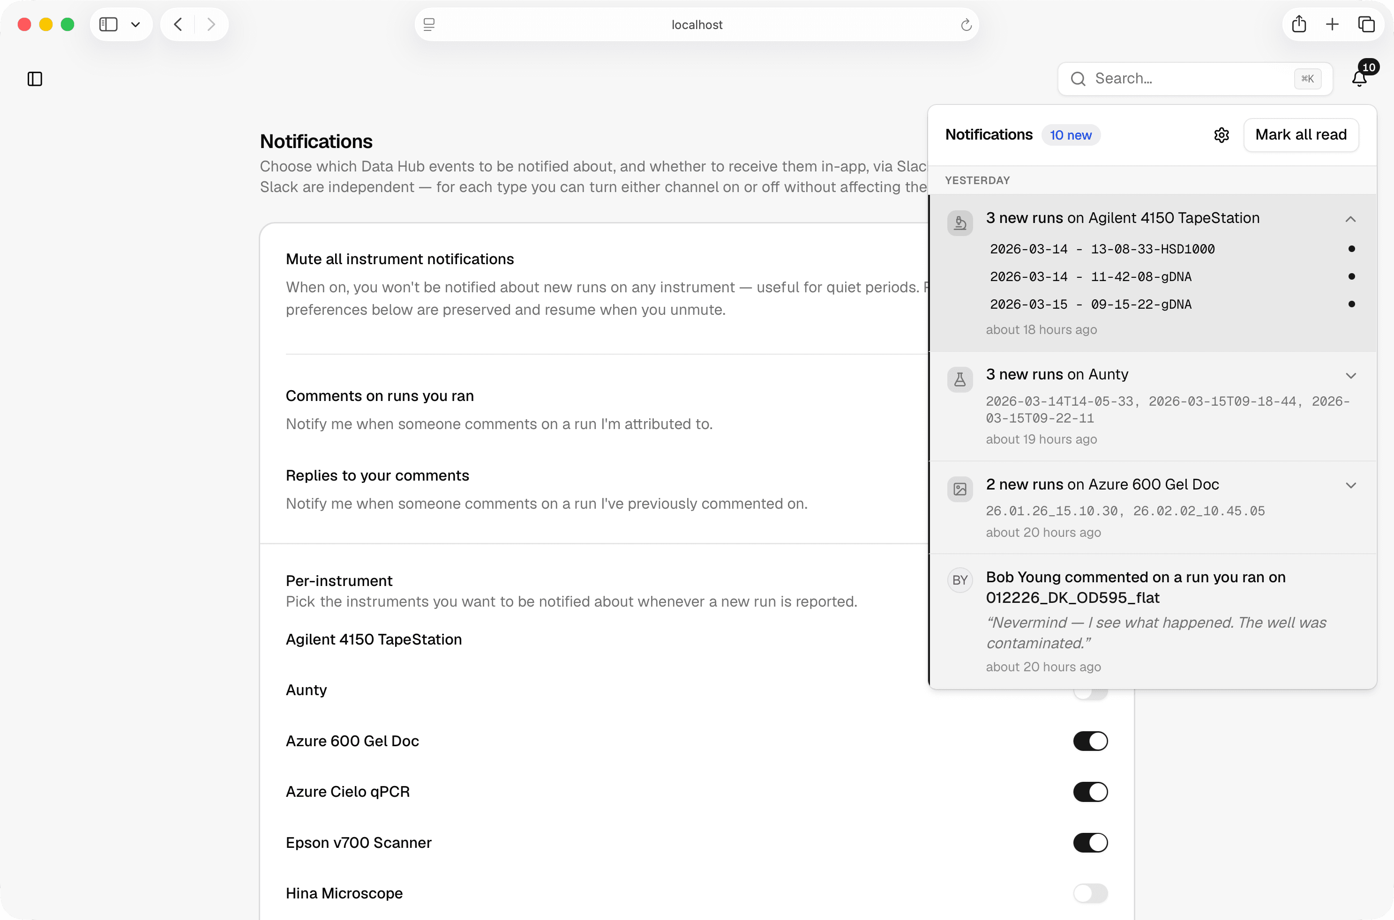Viewport: 1394px width, 920px height.
Task: Select the Agilent 4150 TapeStation instrument row
Action: coord(374,639)
